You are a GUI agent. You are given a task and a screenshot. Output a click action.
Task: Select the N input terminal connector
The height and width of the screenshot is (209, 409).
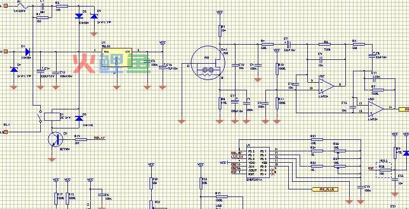click(5, 52)
